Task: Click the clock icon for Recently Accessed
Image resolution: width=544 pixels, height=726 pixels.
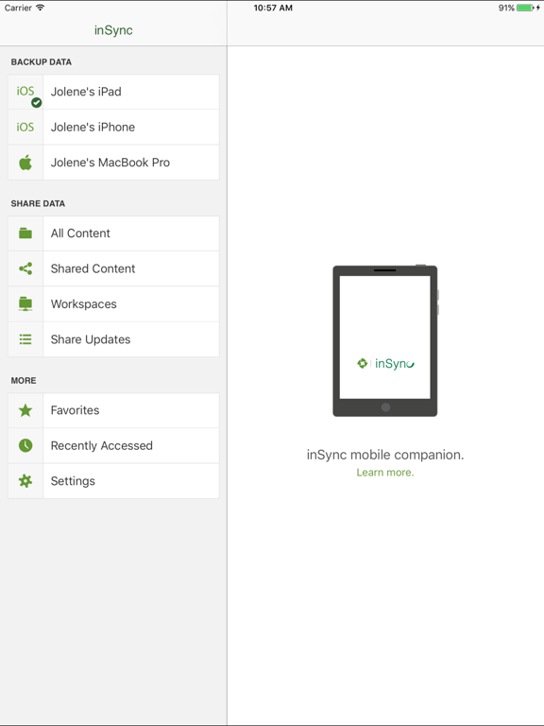Action: pyautogui.click(x=25, y=445)
